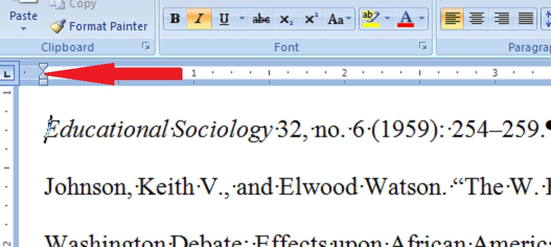Toggle Italic formatting

click(x=199, y=19)
